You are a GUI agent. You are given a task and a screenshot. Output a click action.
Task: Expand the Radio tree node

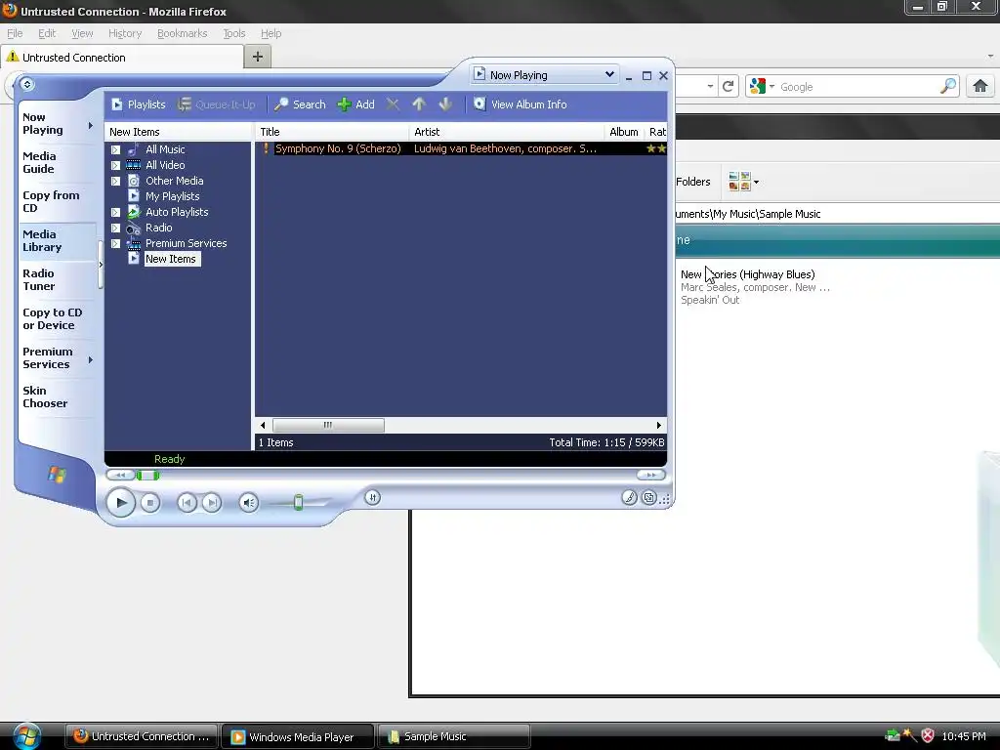115,228
